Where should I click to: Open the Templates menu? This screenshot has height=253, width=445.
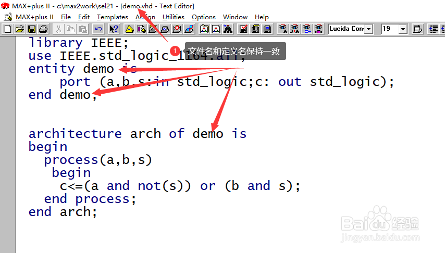[113, 17]
